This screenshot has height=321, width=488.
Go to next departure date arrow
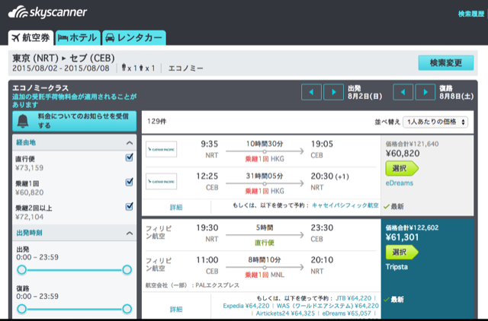(334, 92)
